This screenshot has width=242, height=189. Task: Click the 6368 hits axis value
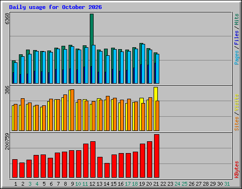point(7,19)
